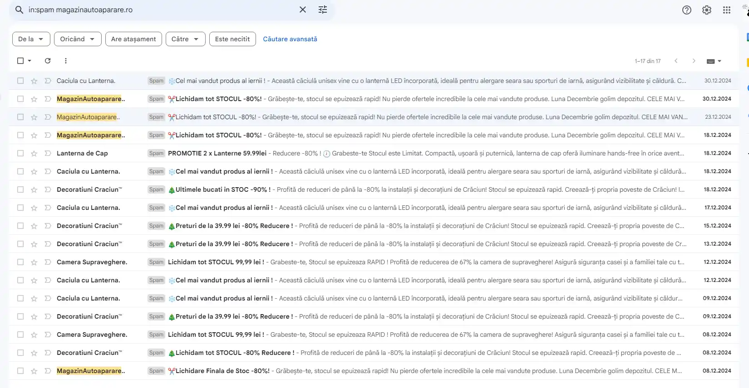This screenshot has width=749, height=388.
Task: Open Gmail settings gear icon
Action: [x=707, y=10]
